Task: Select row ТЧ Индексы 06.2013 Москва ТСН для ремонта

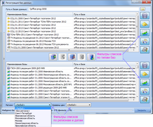Action: [71, 44]
